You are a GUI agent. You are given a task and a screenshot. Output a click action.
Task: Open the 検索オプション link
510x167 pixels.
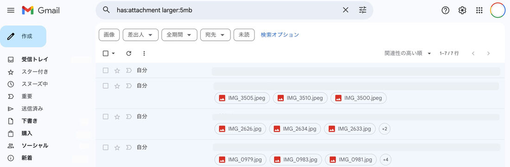point(280,35)
